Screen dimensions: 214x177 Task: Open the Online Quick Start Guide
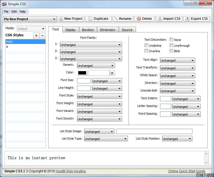(x=186, y=171)
